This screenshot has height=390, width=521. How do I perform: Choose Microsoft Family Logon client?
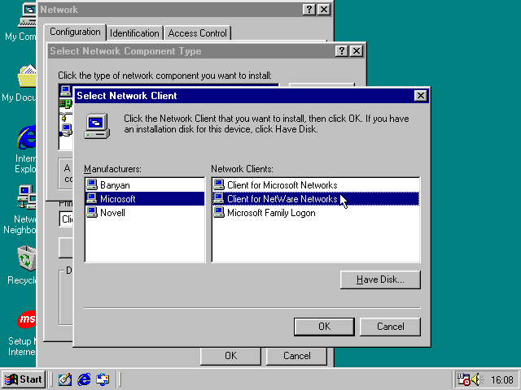[x=315, y=213]
